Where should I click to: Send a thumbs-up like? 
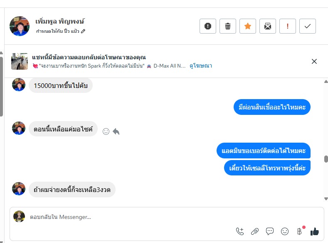[x=314, y=231]
